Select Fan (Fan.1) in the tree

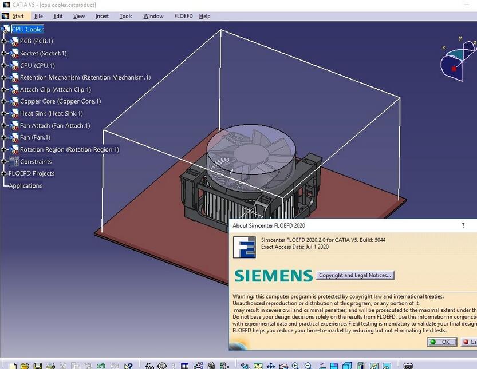[35, 137]
